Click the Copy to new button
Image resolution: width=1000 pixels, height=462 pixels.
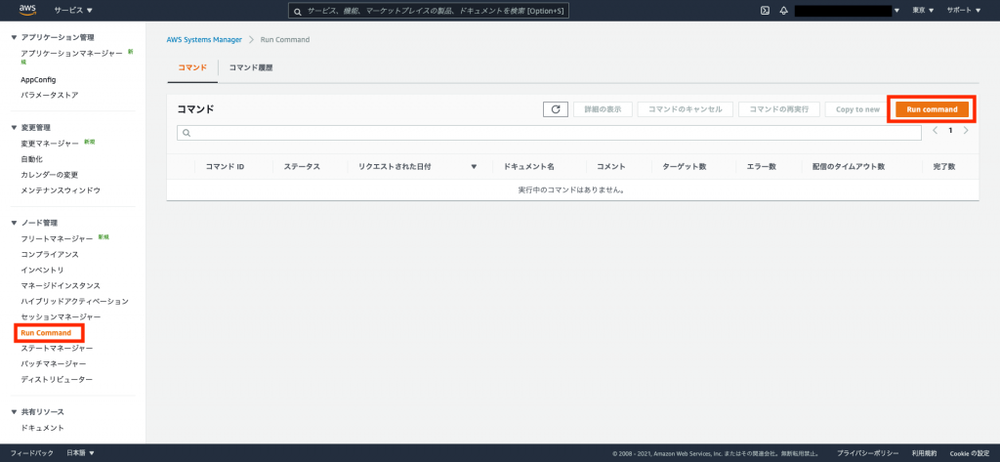click(x=857, y=109)
